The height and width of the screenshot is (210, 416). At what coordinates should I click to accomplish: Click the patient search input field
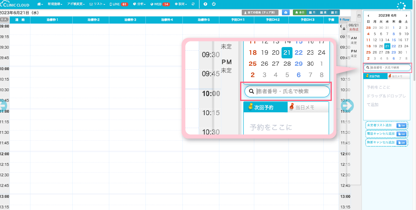pyautogui.click(x=388, y=68)
